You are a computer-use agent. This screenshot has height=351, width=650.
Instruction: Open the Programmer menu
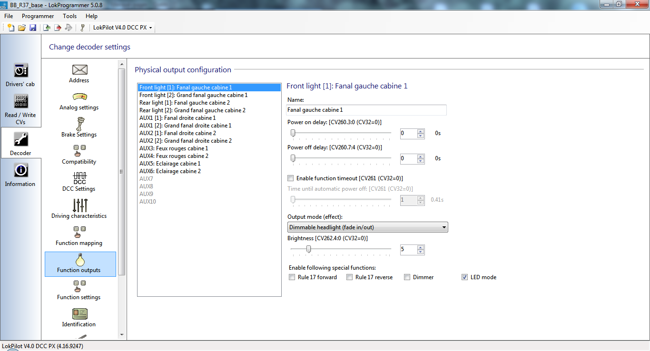pos(38,16)
